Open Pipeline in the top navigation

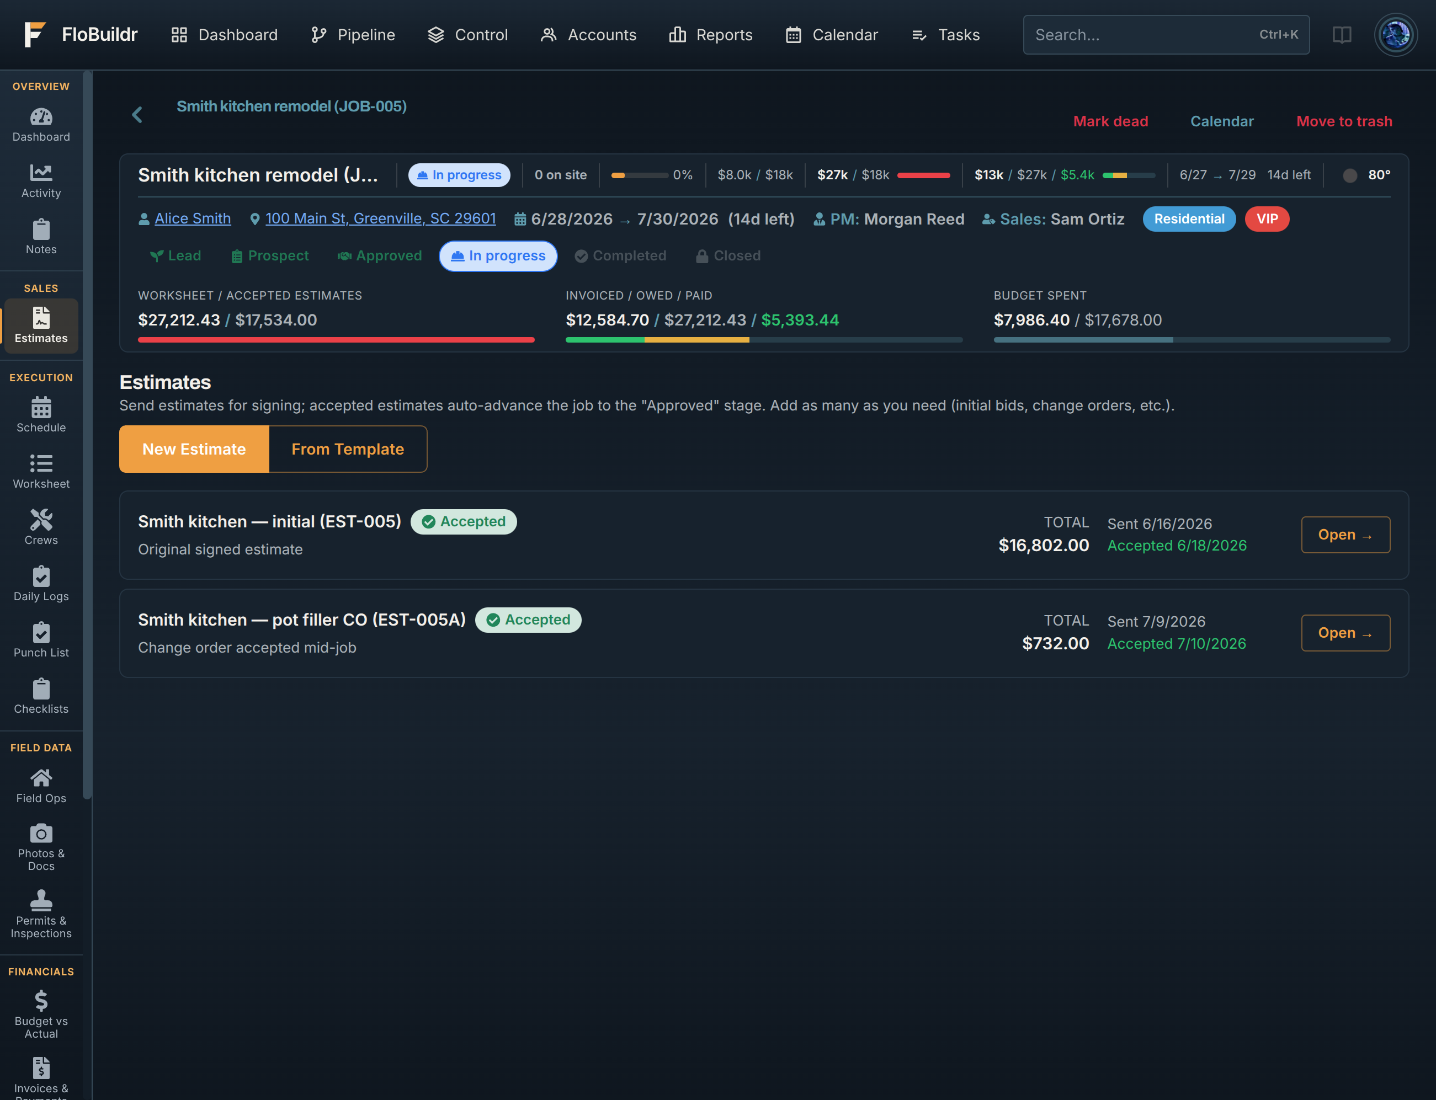[x=353, y=35]
